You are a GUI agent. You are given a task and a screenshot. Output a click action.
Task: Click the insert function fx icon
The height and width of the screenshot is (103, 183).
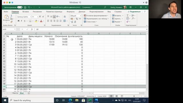click(x=32, y=29)
